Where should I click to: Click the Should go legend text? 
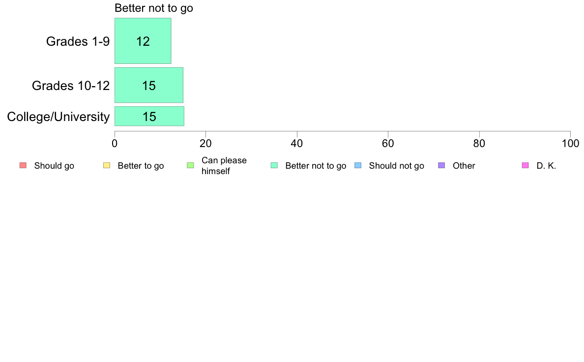tap(54, 166)
